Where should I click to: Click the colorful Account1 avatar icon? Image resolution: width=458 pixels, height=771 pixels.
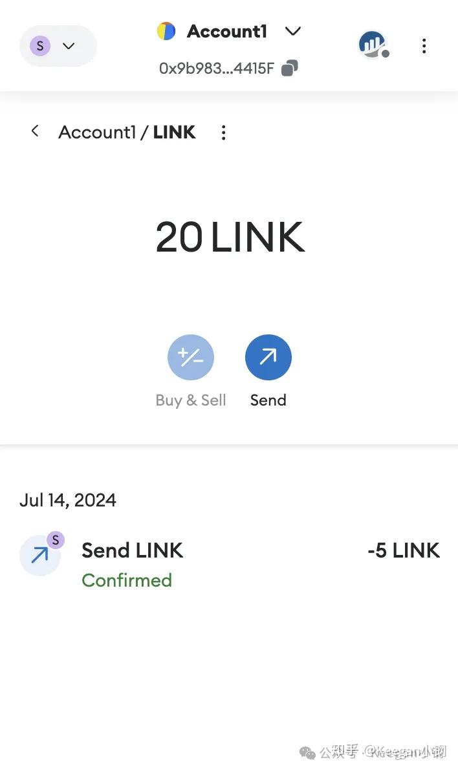coord(166,31)
